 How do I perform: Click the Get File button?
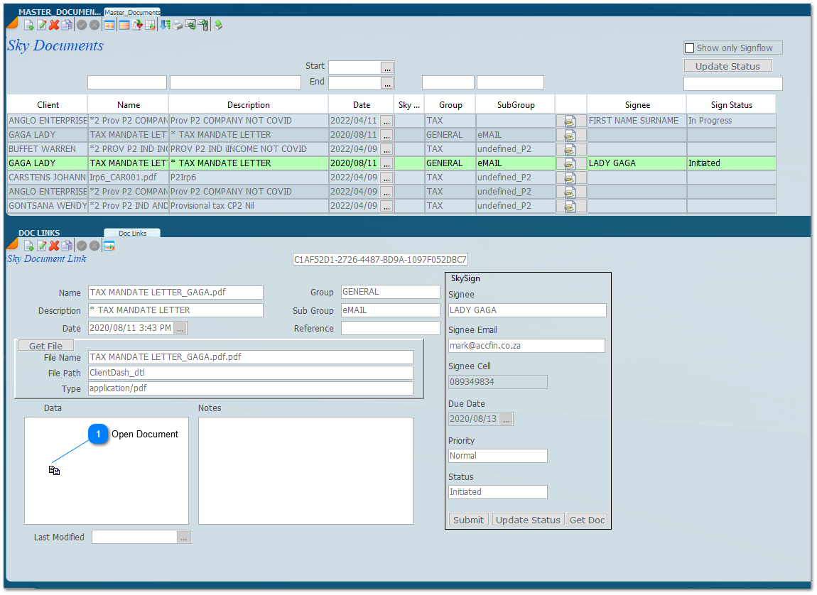[45, 346]
